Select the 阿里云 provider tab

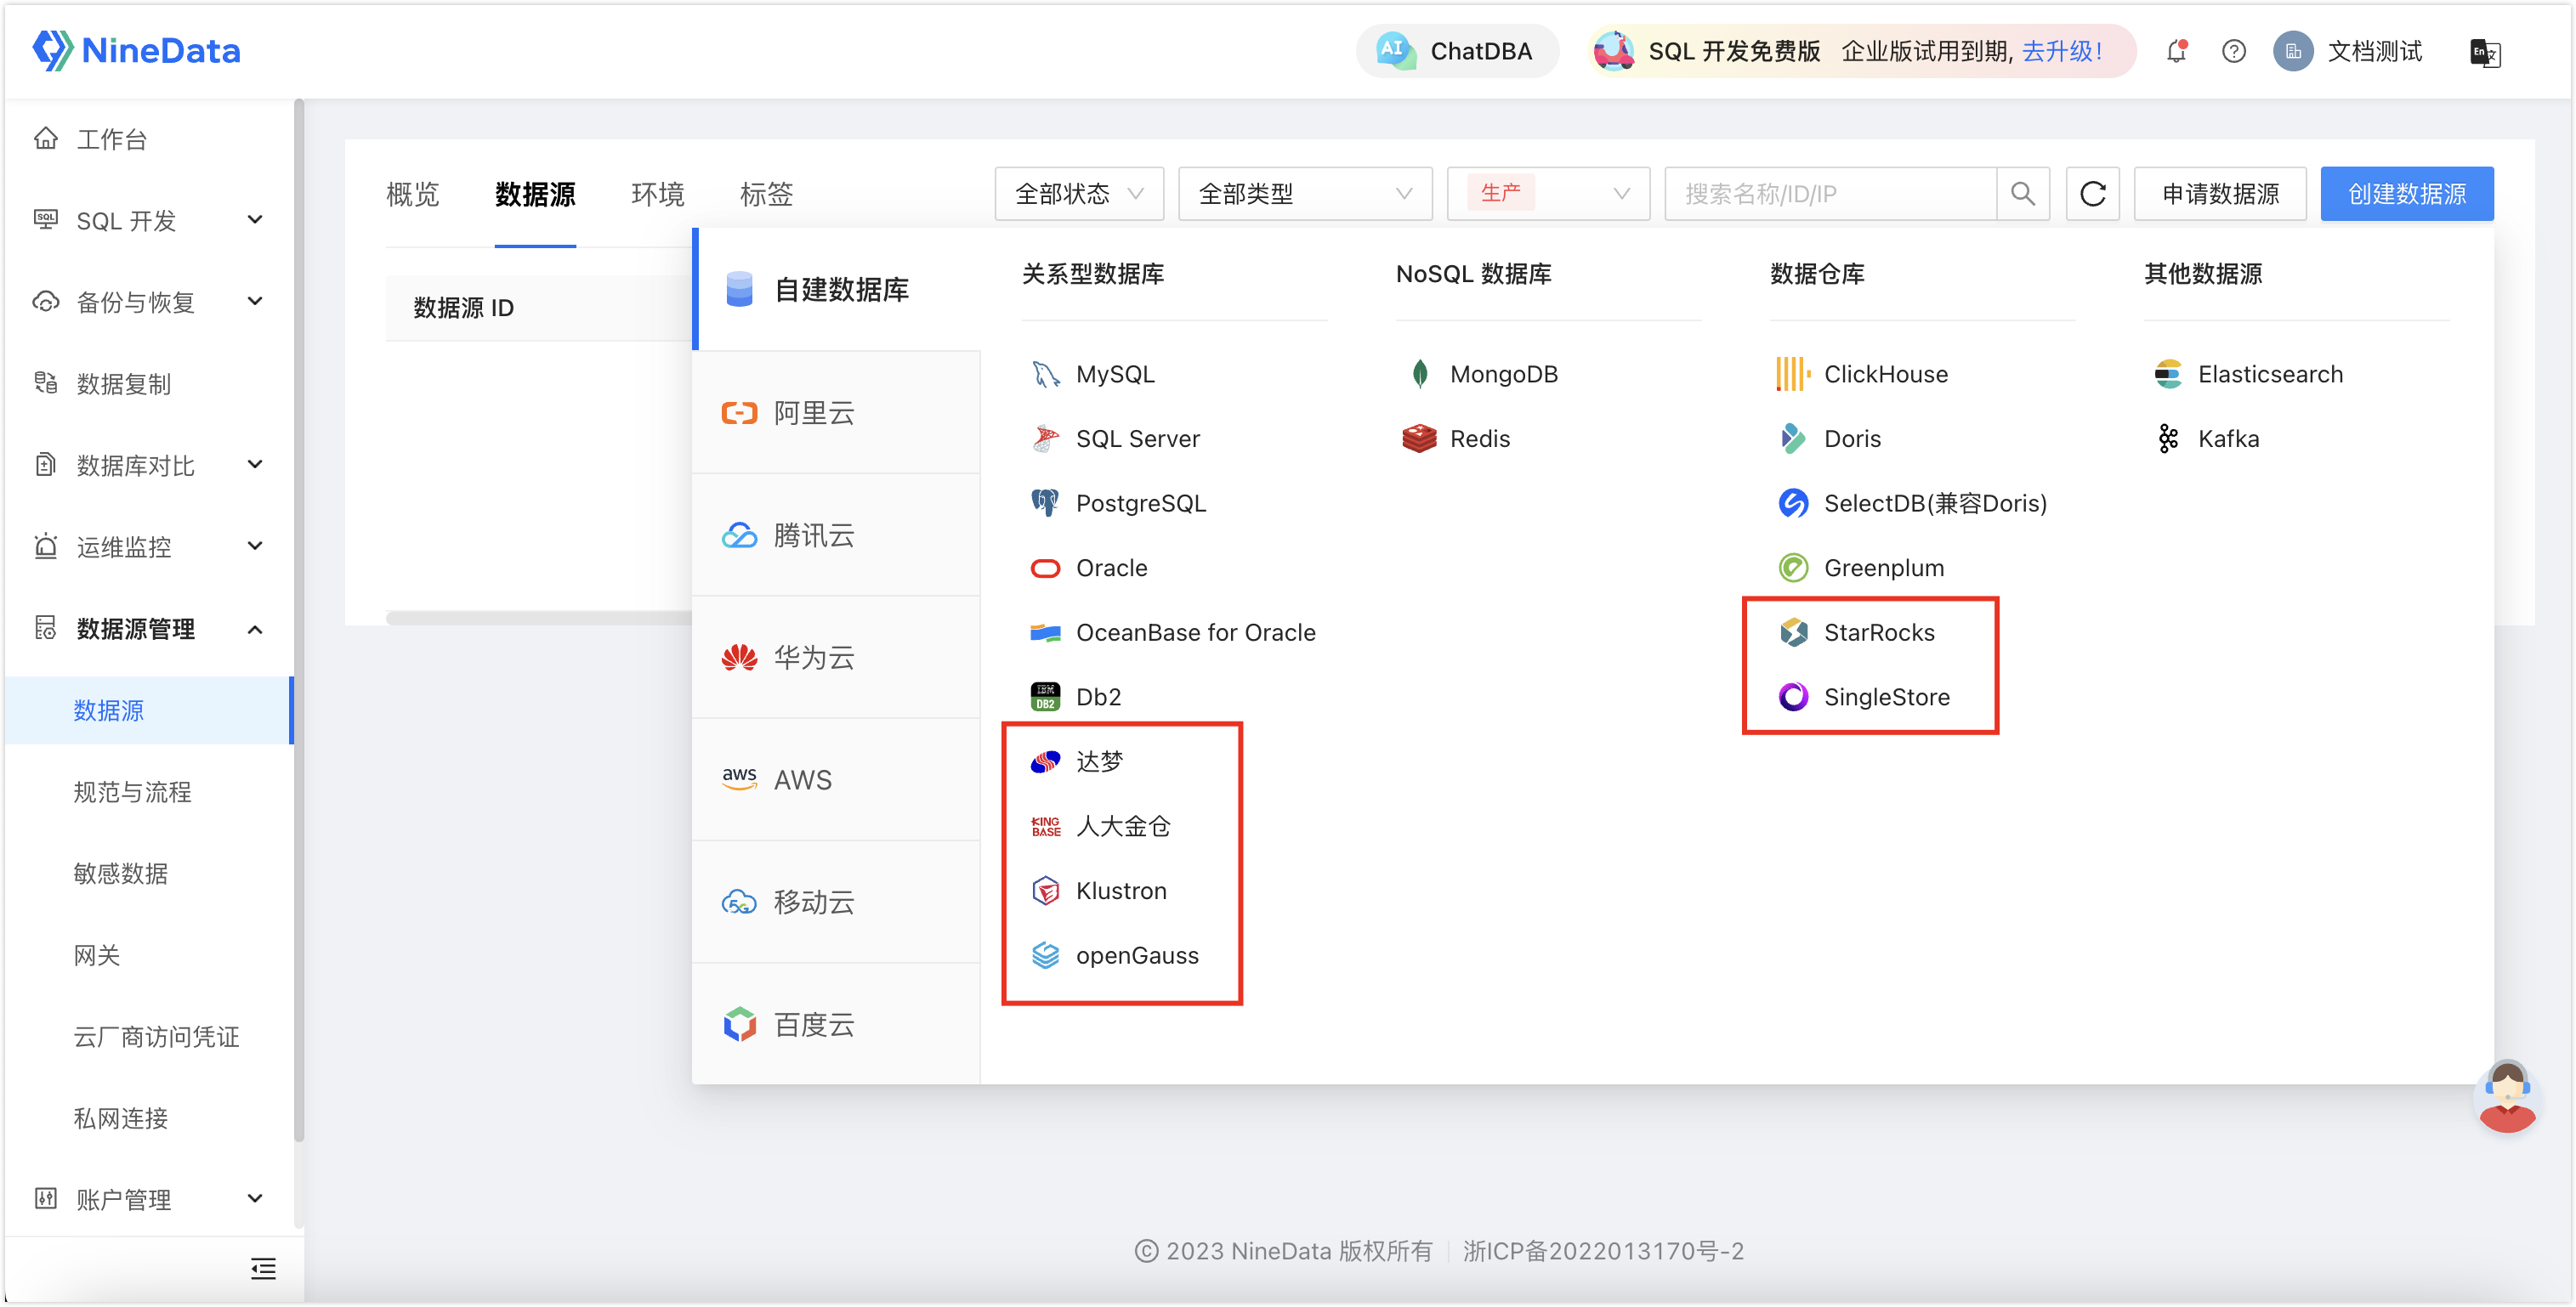[x=837, y=411]
